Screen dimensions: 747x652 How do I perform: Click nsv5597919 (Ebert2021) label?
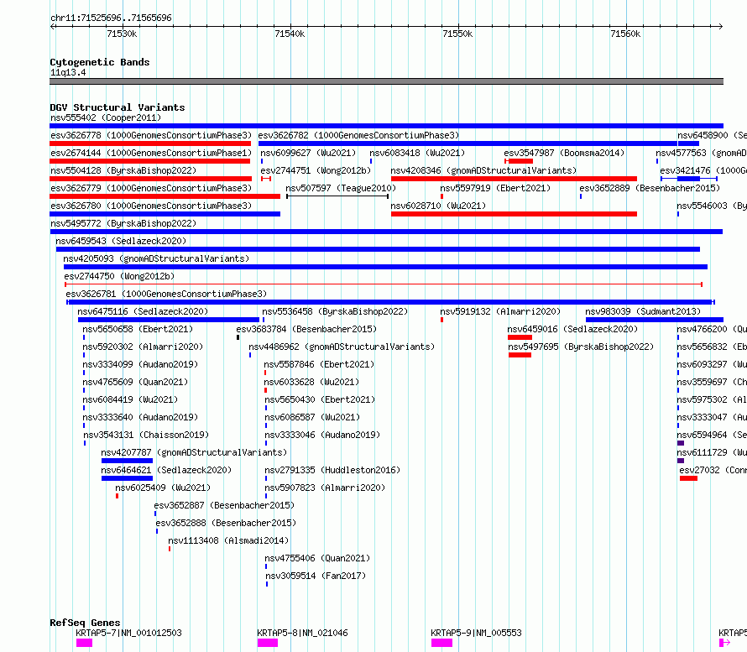[x=495, y=188]
